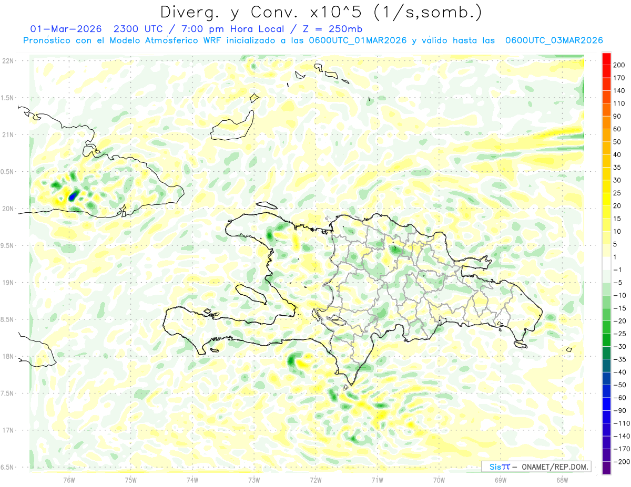Click the 69W longitude label
The width and height of the screenshot is (631, 487).
(x=501, y=479)
